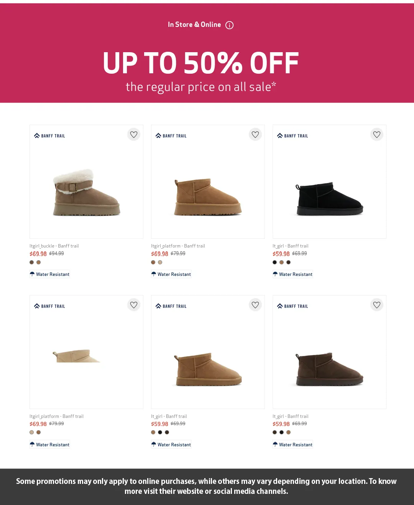Click the info icon beside In Store & Online
This screenshot has width=414, height=505.
pyautogui.click(x=229, y=25)
